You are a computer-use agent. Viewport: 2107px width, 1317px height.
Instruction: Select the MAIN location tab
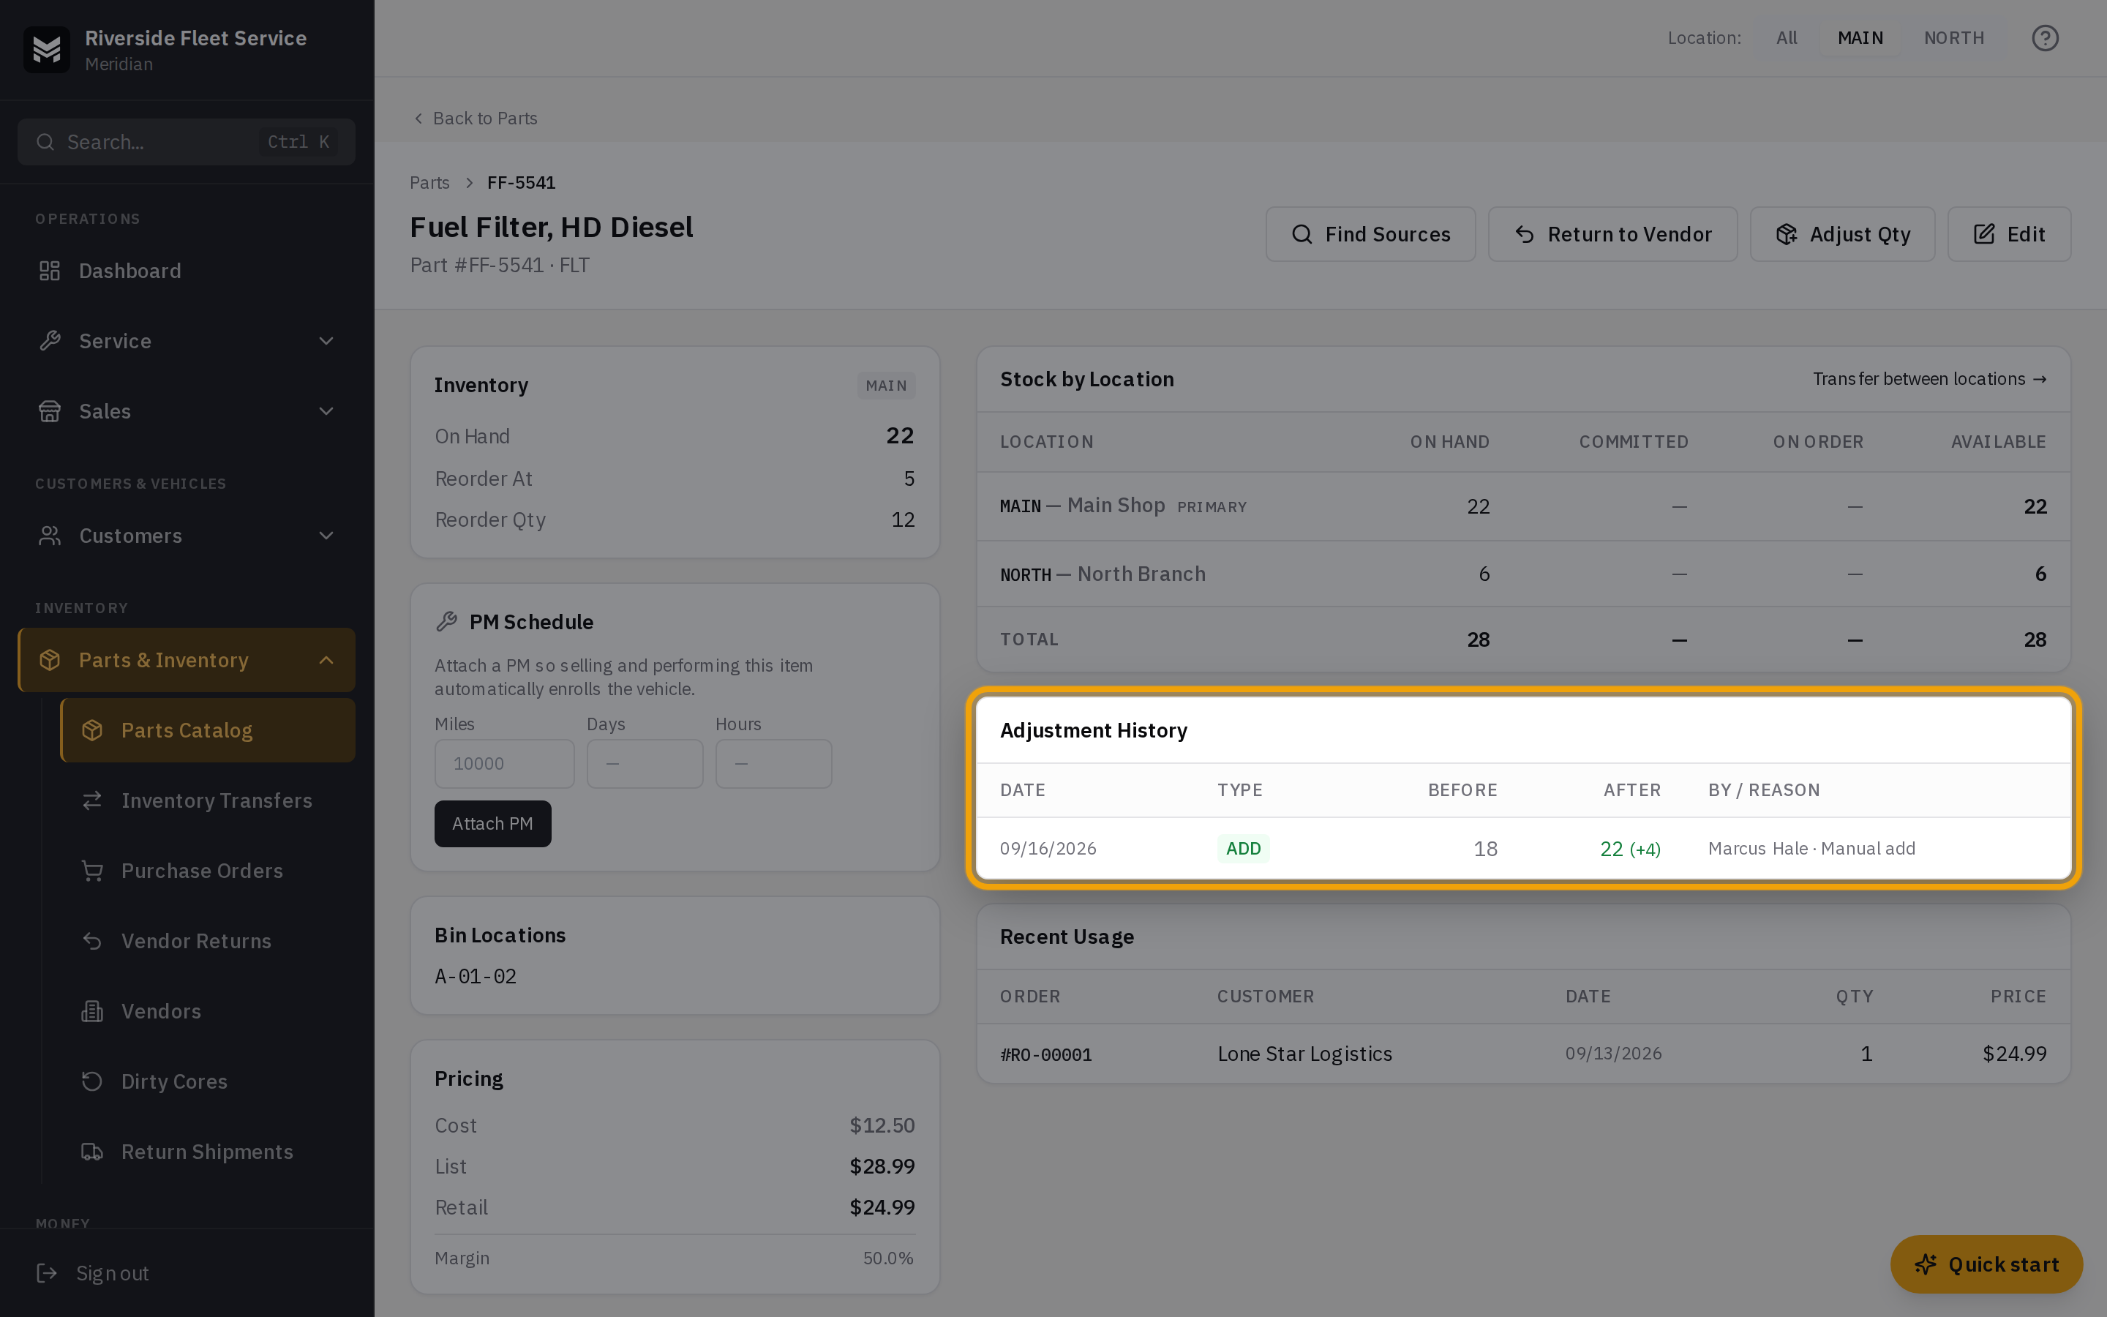click(x=1860, y=38)
